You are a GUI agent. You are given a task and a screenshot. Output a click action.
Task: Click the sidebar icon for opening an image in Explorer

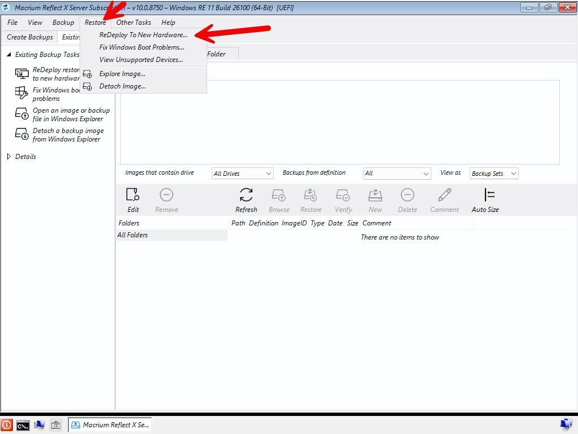[x=22, y=114]
